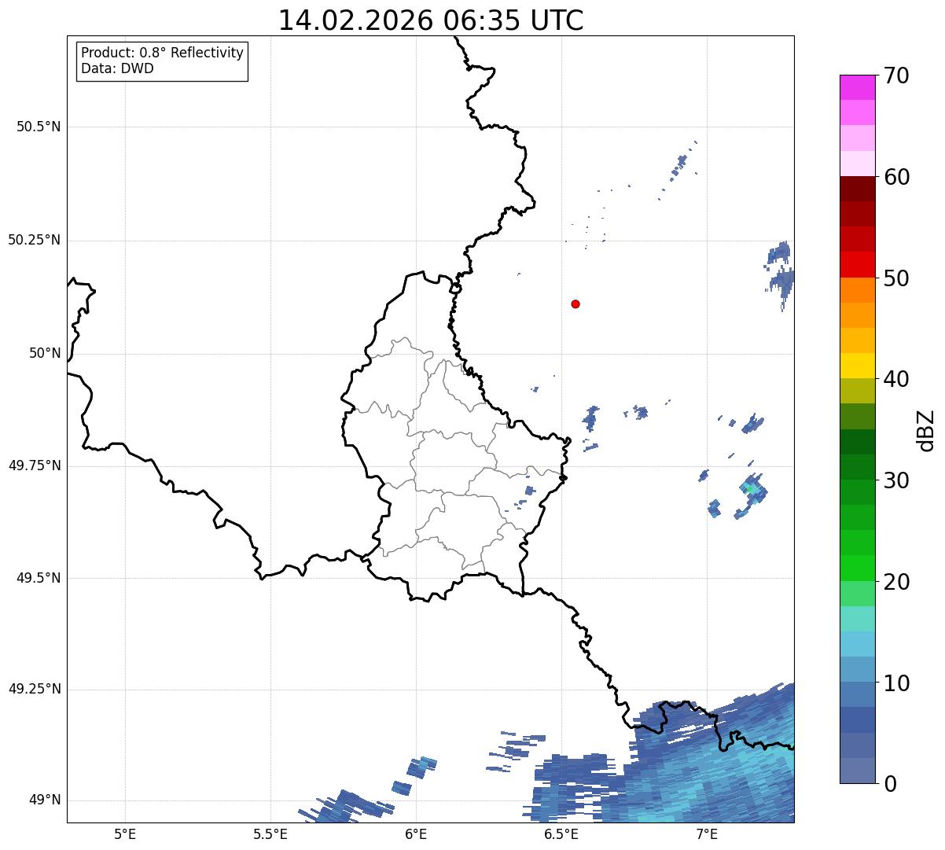Click the 6°E longitude label
945x850 pixels.
coord(416,833)
